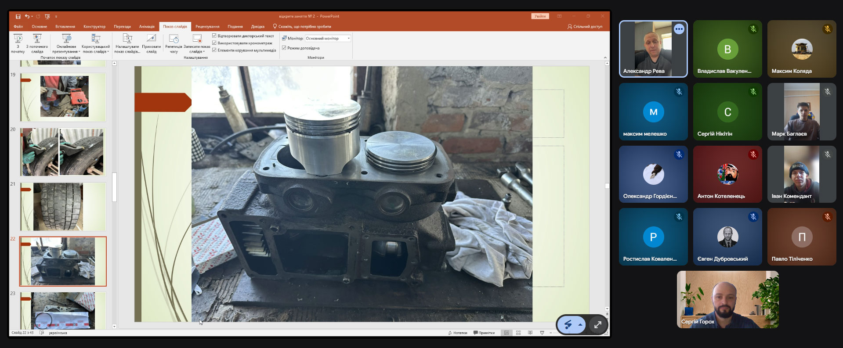The width and height of the screenshot is (843, 348).
Task: Expand shared screen to fullscreen
Action: coord(597,325)
